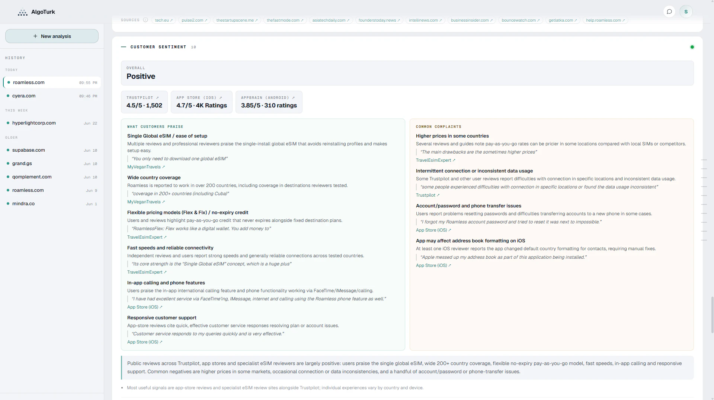The width and height of the screenshot is (714, 400).
Task: Open App Store link under Responsive customer support
Action: pos(145,342)
